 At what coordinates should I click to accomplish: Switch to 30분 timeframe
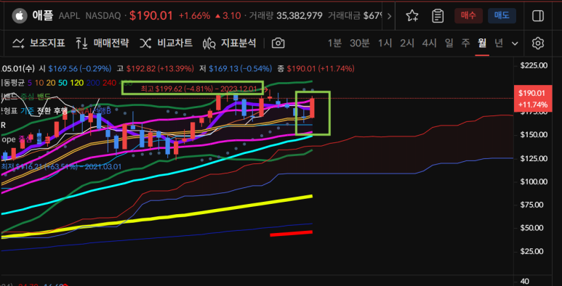click(x=359, y=44)
